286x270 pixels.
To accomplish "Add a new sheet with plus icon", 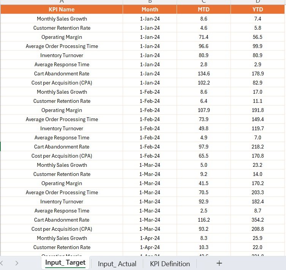I will coord(219,263).
